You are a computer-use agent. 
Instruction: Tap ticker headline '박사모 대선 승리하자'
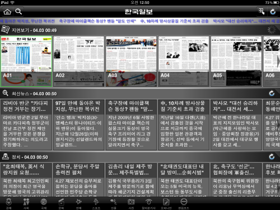[x=246, y=21]
